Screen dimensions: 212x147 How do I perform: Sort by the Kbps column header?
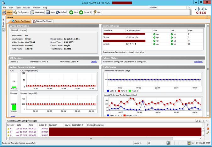[x=195, y=31]
